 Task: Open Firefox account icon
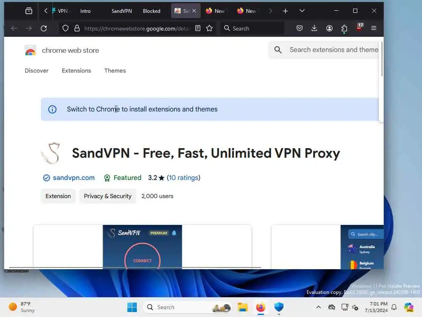click(x=329, y=28)
